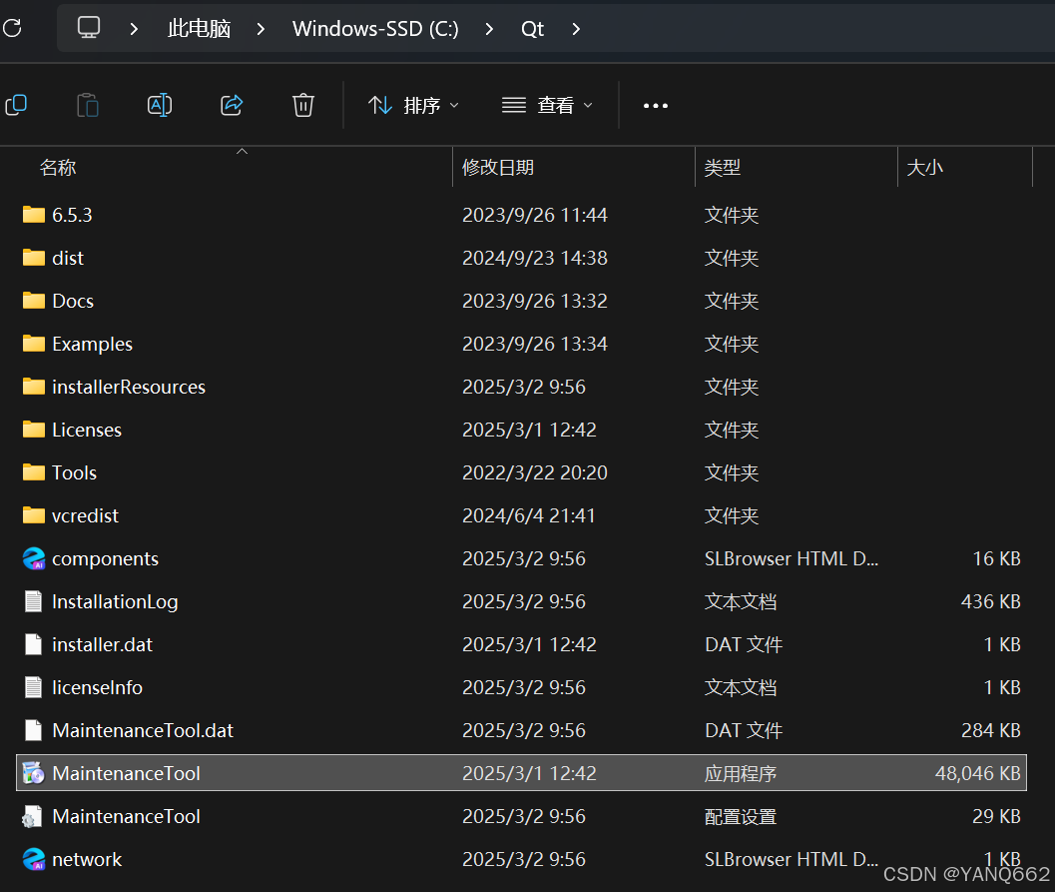The image size is (1055, 892).
Task: Click the network HTML file icon
Action: pos(34,859)
